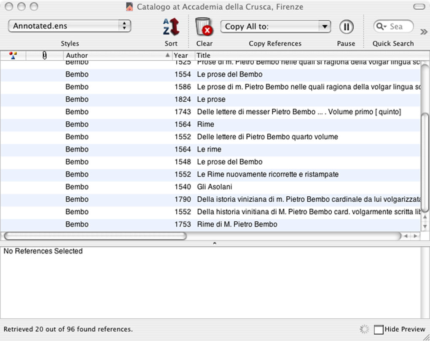Select the 1554 Le prose del Bembo row
This screenshot has width=430, height=341.
(x=210, y=75)
